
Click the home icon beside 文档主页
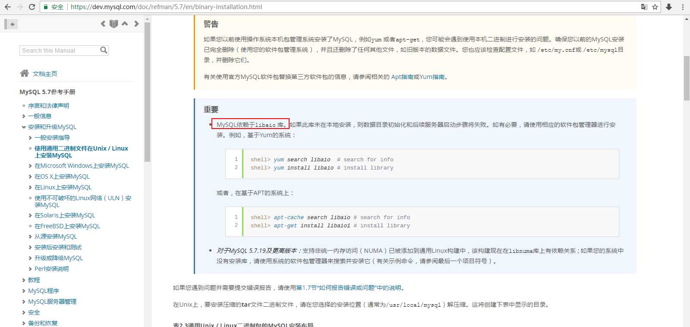[x=25, y=73]
